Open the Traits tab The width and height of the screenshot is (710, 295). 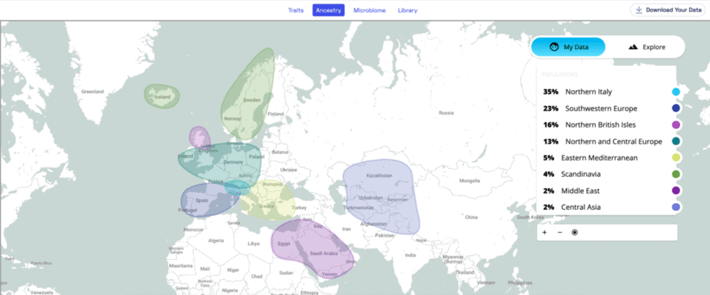click(296, 11)
